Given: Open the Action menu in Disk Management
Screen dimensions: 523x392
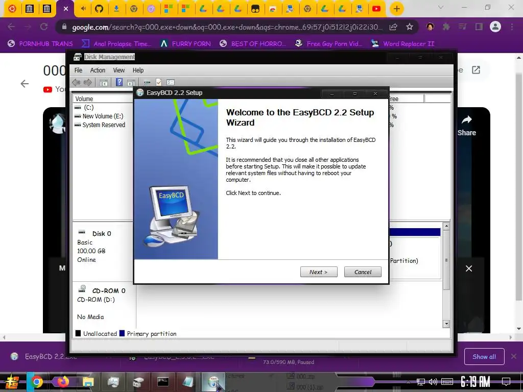Looking at the screenshot, I should [98, 70].
